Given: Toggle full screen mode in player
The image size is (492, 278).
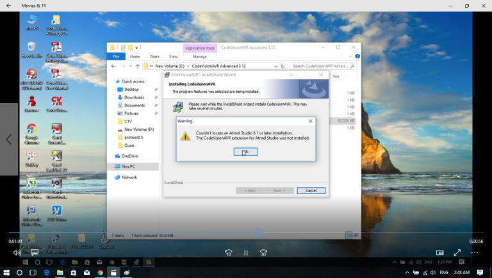Looking at the screenshot, I should [457, 252].
